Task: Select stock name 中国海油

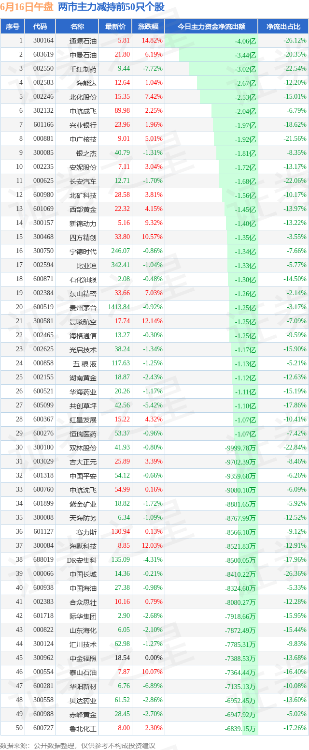Action: click(83, 588)
